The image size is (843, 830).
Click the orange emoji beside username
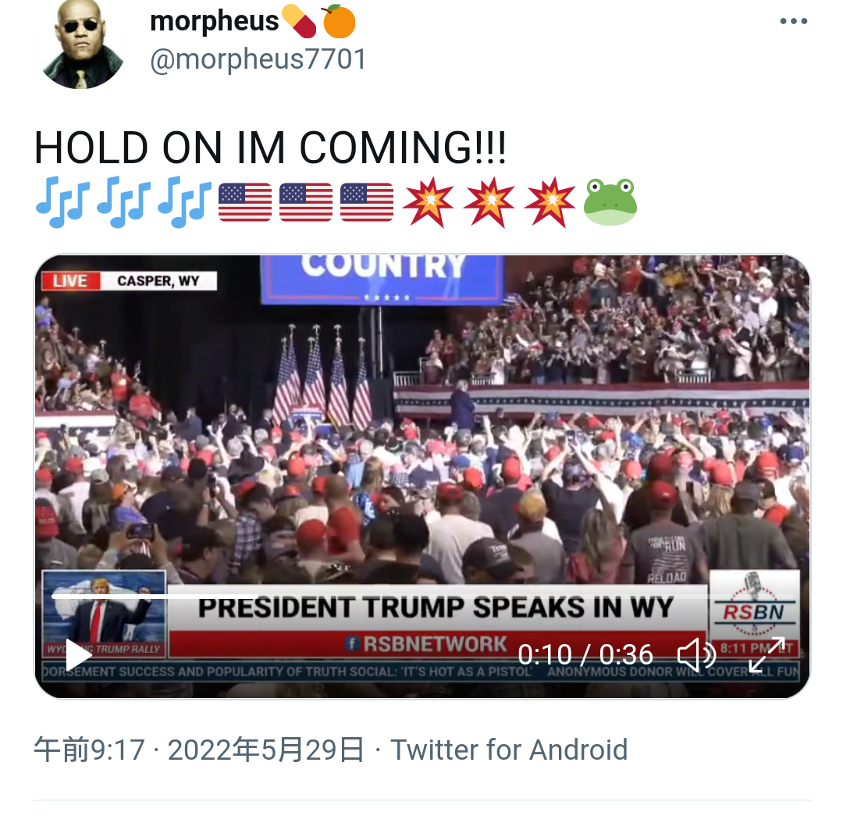tap(338, 22)
